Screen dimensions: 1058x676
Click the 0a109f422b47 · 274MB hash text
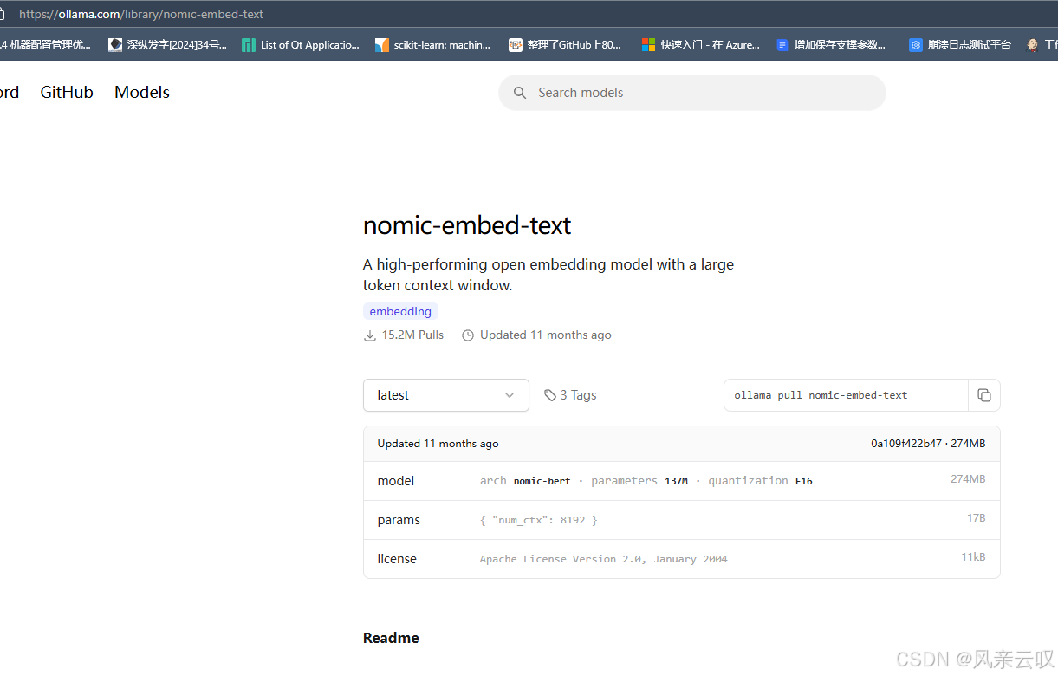tap(928, 444)
